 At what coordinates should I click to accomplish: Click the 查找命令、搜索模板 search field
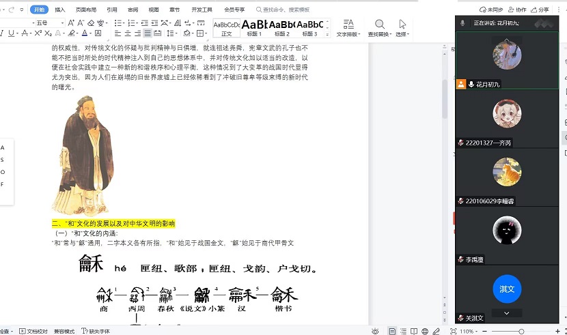tap(287, 10)
